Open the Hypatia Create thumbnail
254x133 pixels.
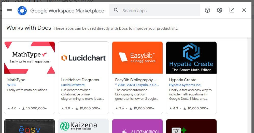click(x=191, y=58)
